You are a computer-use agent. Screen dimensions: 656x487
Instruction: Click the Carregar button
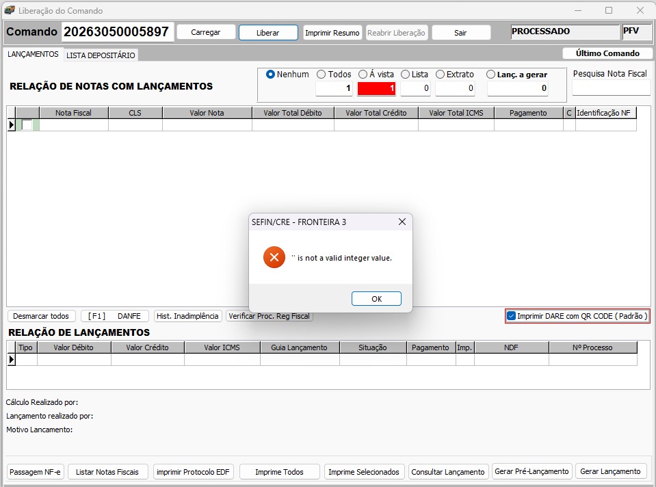(205, 32)
